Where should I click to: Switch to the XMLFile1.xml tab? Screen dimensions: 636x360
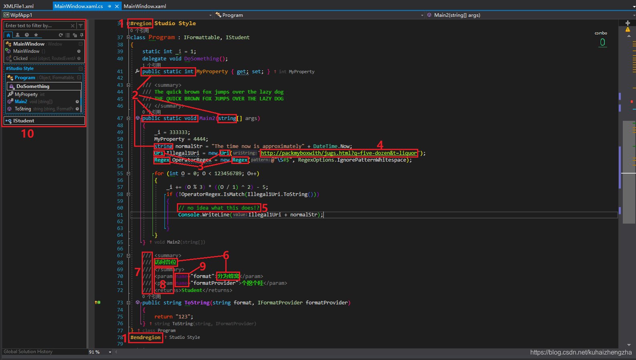click(x=19, y=6)
